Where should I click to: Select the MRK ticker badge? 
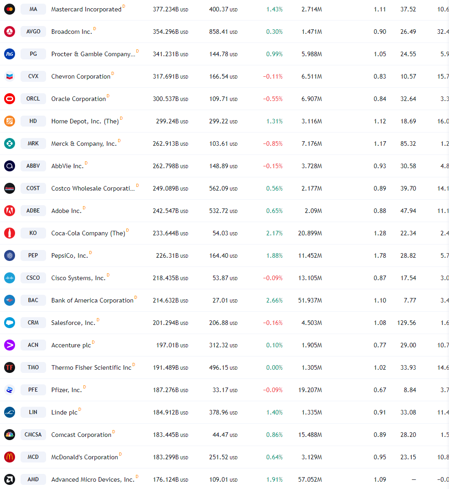[33, 144]
